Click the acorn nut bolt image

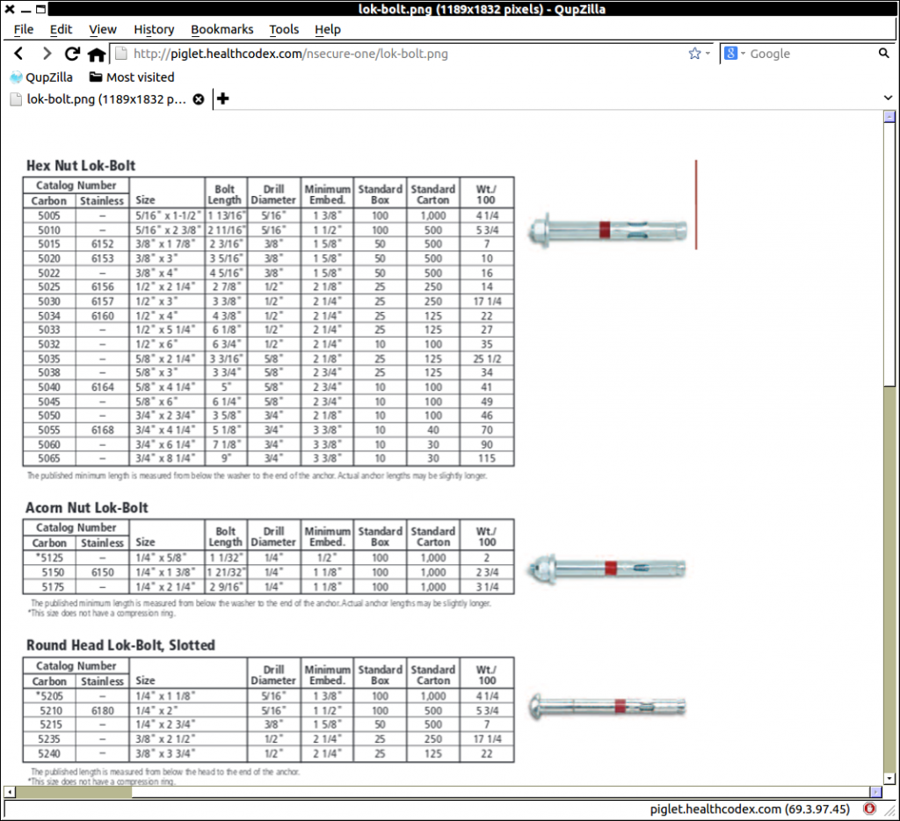[x=607, y=569]
